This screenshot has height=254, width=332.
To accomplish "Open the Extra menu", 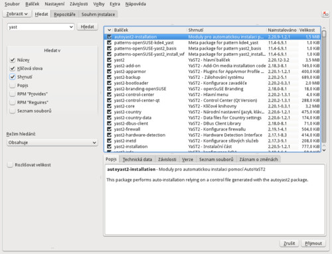I will click(x=115, y=4).
